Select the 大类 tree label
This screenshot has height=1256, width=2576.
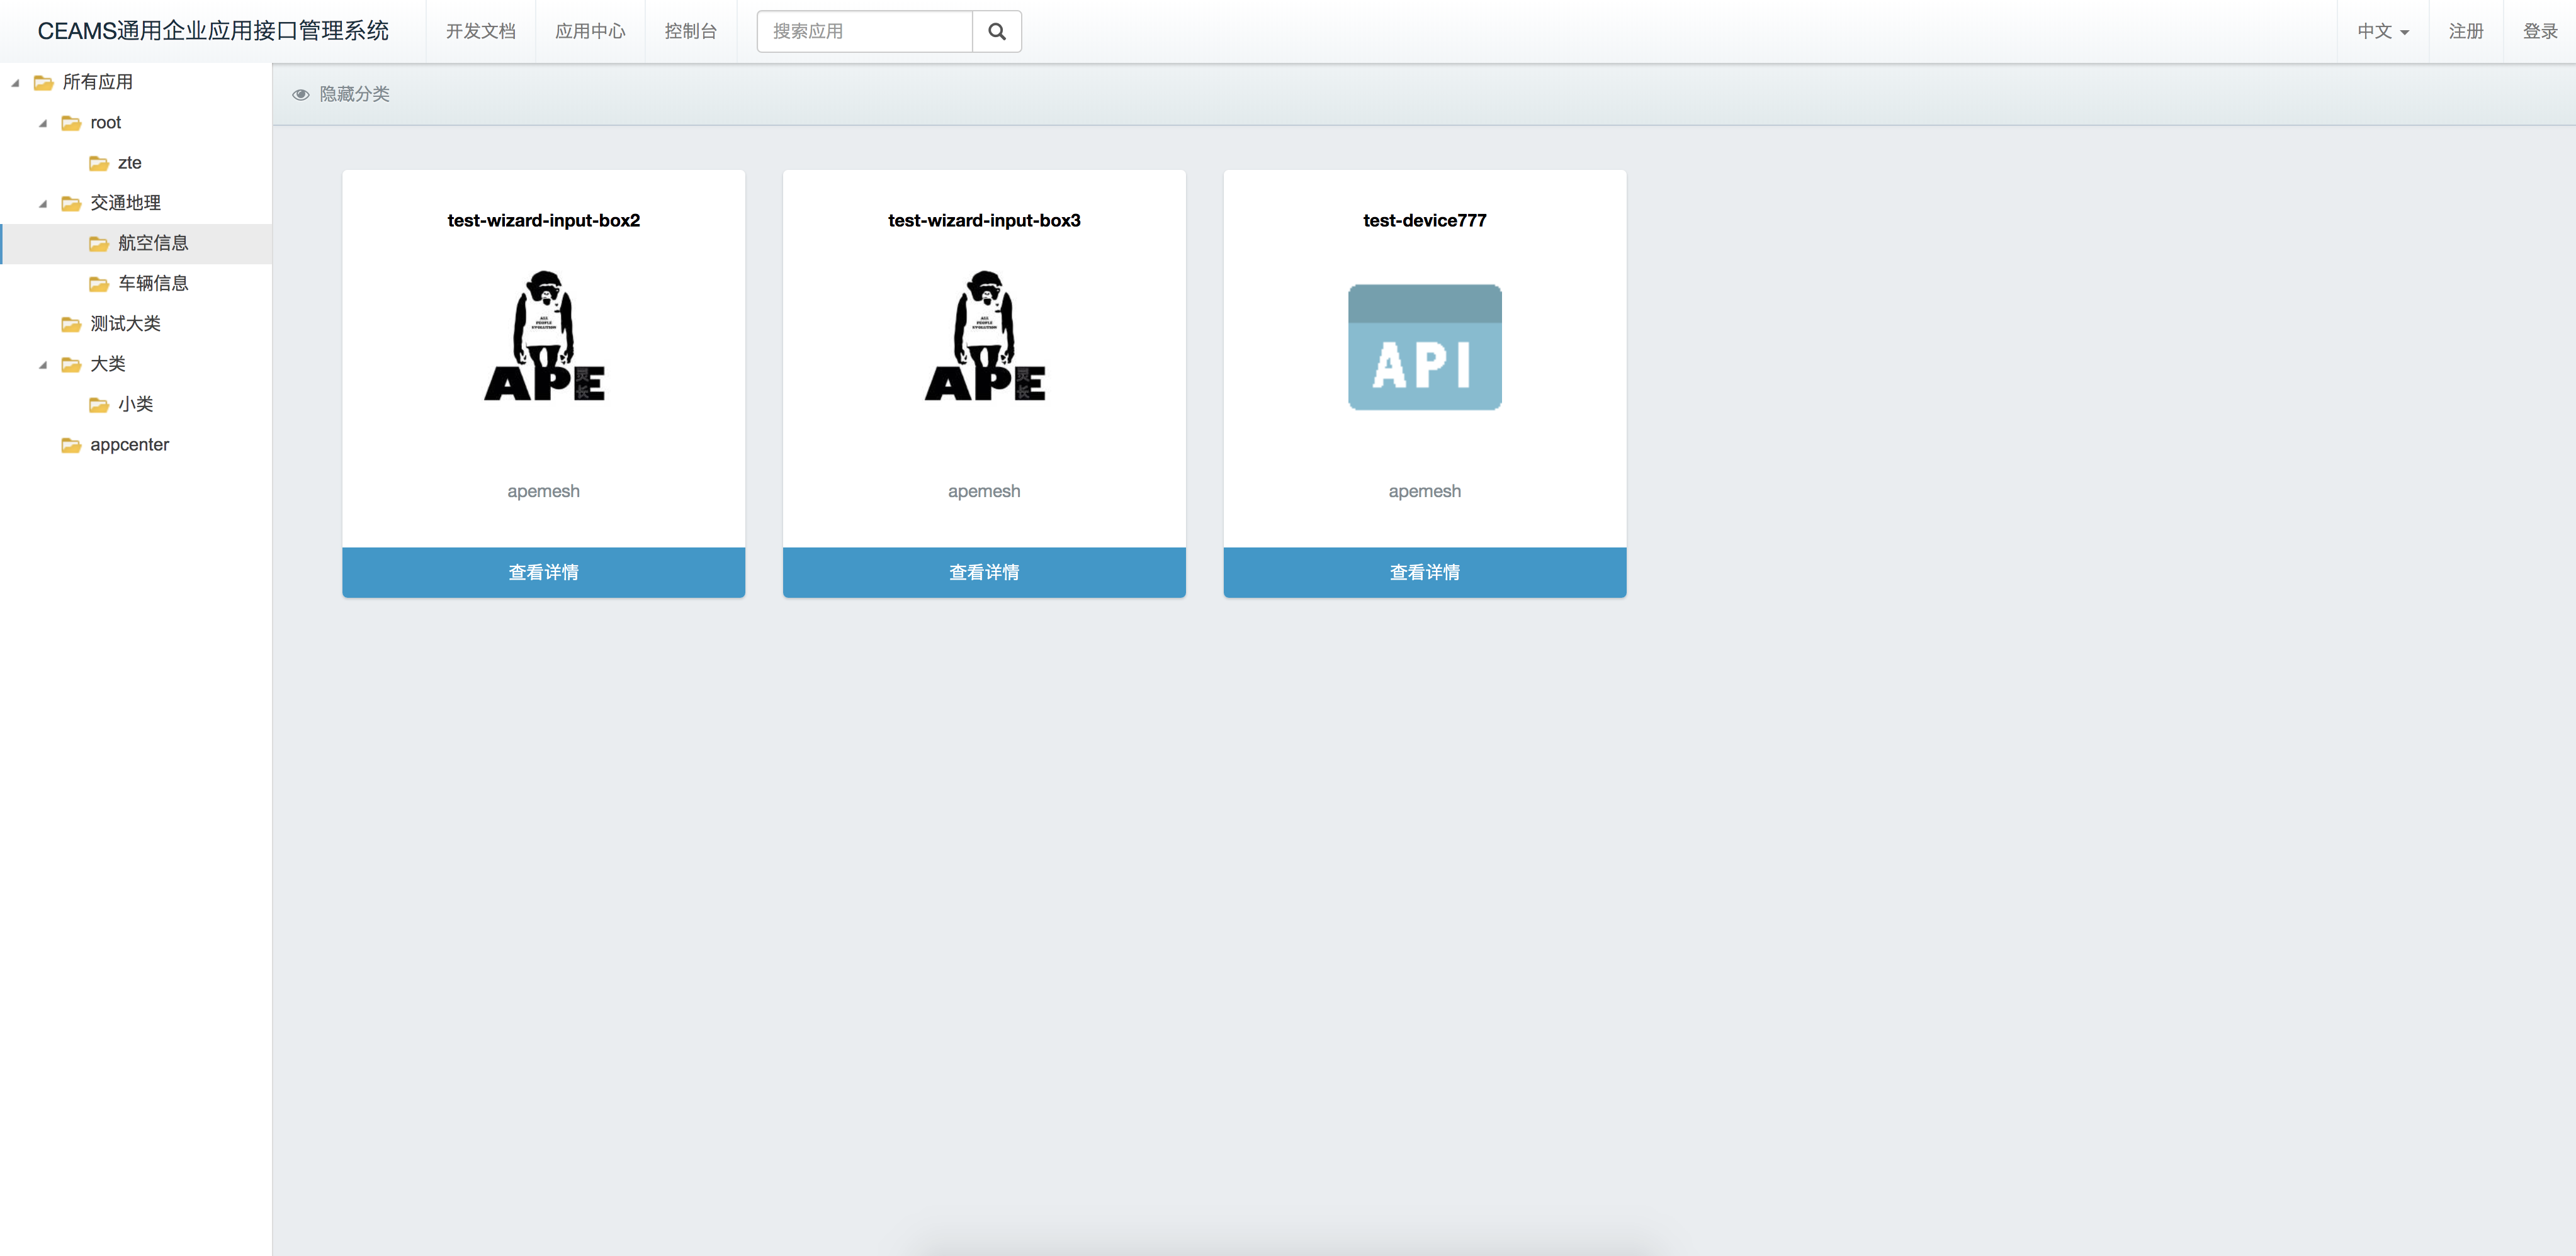(108, 365)
